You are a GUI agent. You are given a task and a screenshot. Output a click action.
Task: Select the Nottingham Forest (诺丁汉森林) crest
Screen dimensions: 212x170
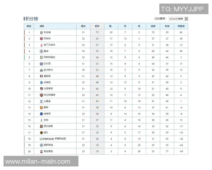tap(41, 45)
